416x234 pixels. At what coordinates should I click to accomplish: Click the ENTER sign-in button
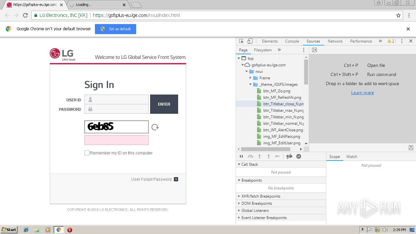click(164, 104)
